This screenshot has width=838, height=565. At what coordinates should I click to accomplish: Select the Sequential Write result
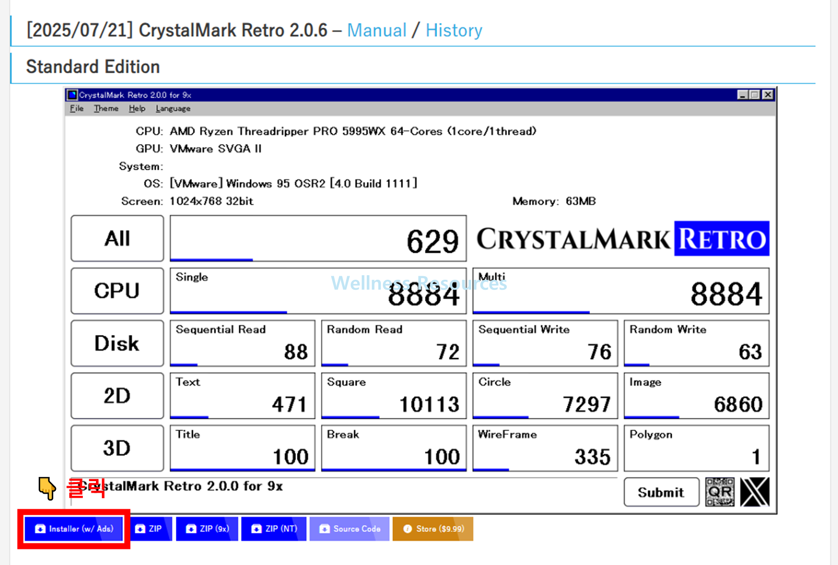pos(545,344)
